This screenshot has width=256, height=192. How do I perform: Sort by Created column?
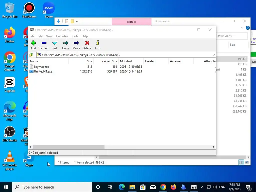coord(156,61)
